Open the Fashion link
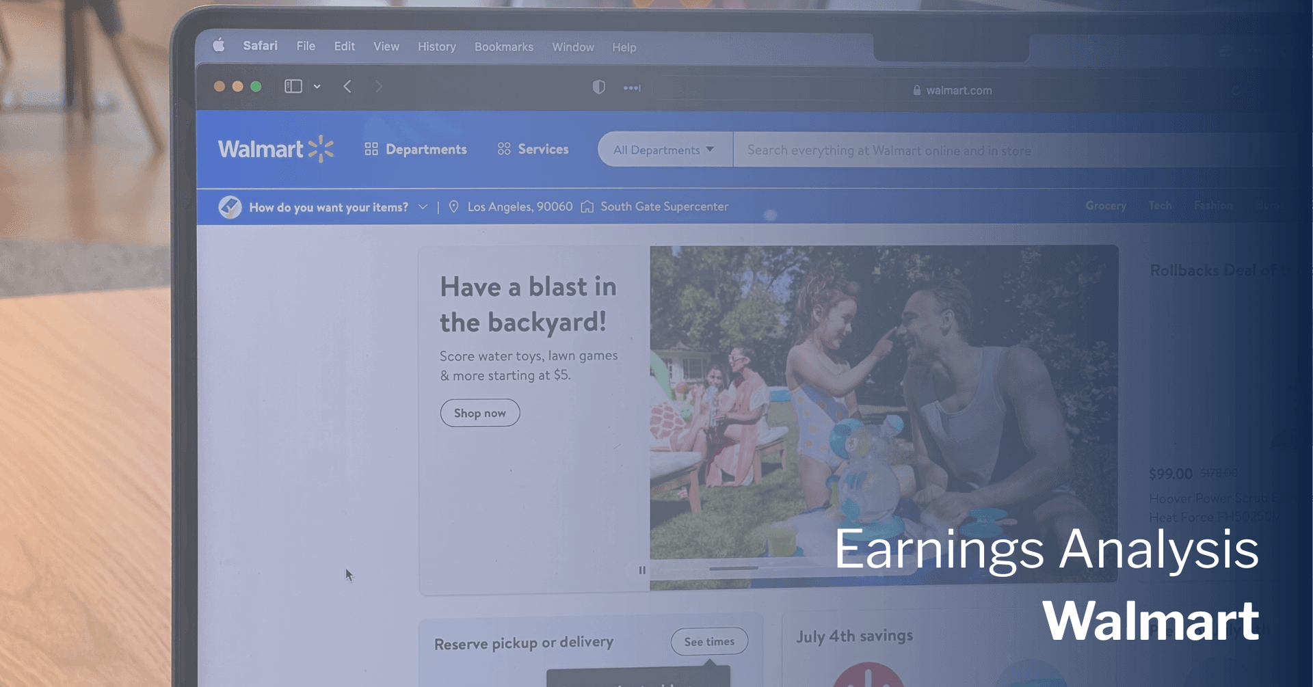 pos(1213,205)
